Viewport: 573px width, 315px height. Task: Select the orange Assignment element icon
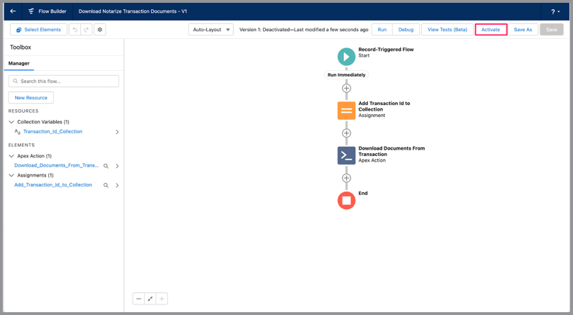(346, 111)
